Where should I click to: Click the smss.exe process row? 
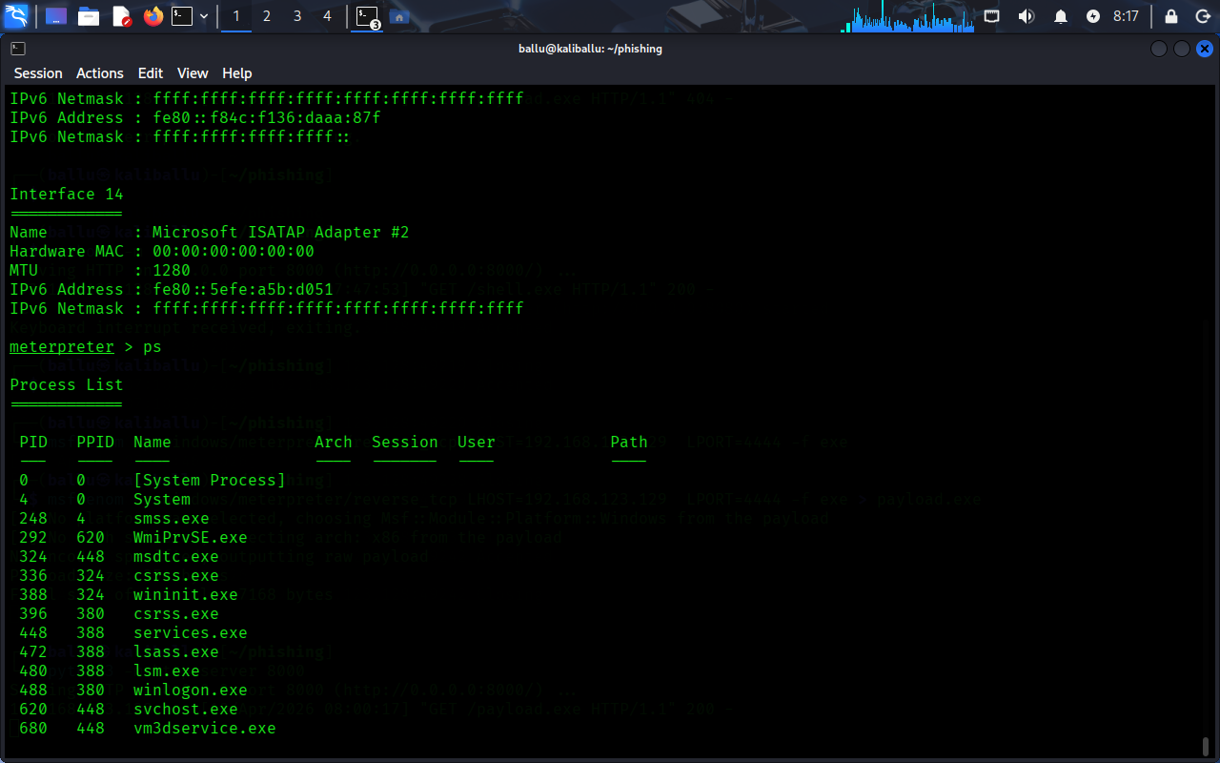(x=114, y=518)
